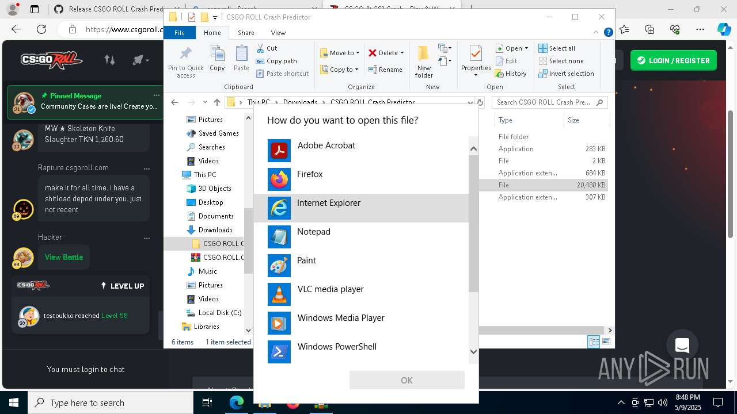Refresh the Edge browser page

[41, 29]
